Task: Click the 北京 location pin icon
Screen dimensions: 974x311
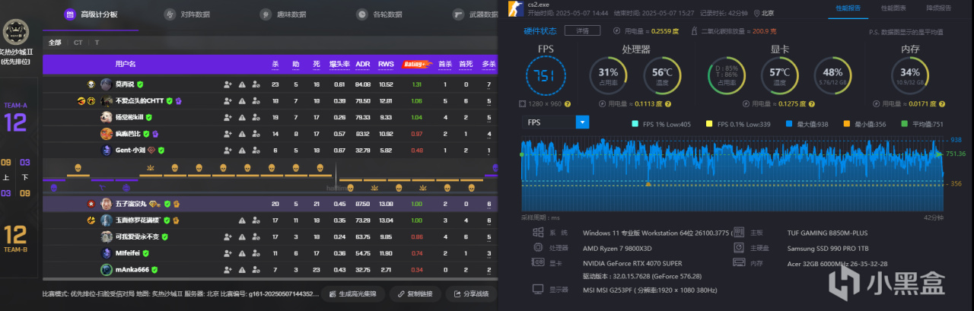Action: [756, 12]
